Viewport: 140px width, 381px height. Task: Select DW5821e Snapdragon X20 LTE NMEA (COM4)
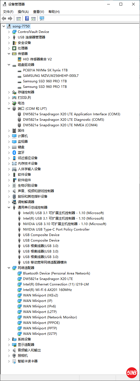pos(60,125)
